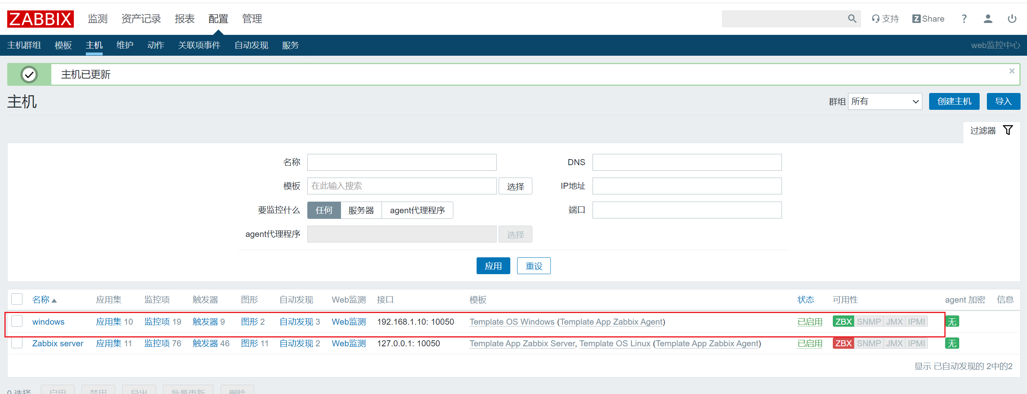The height and width of the screenshot is (394, 1027).
Task: Go to 维护 submenu
Action: 125,45
